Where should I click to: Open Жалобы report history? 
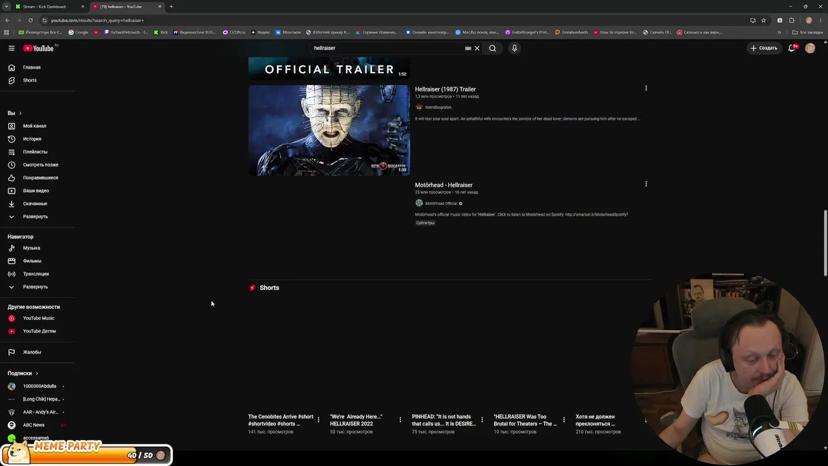tap(32, 352)
